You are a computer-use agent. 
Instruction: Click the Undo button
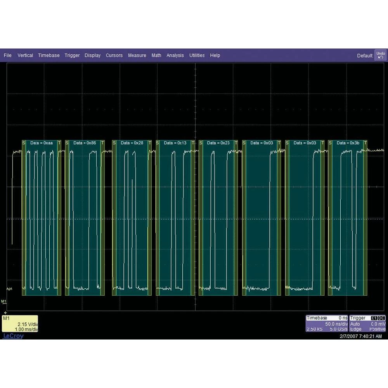(381, 55)
